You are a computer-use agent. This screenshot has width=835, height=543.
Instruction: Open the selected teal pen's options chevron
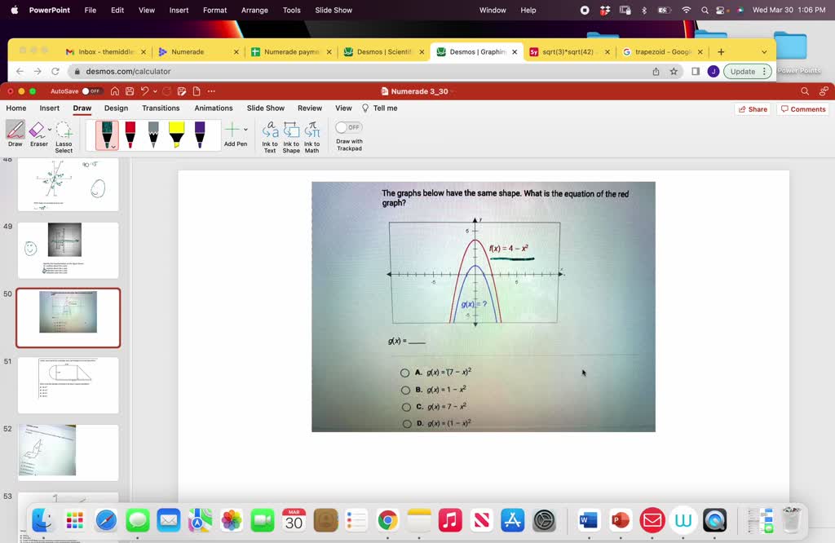click(115, 145)
